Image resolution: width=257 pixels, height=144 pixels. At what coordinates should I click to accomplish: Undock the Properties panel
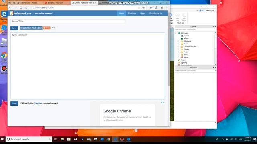[213, 68]
